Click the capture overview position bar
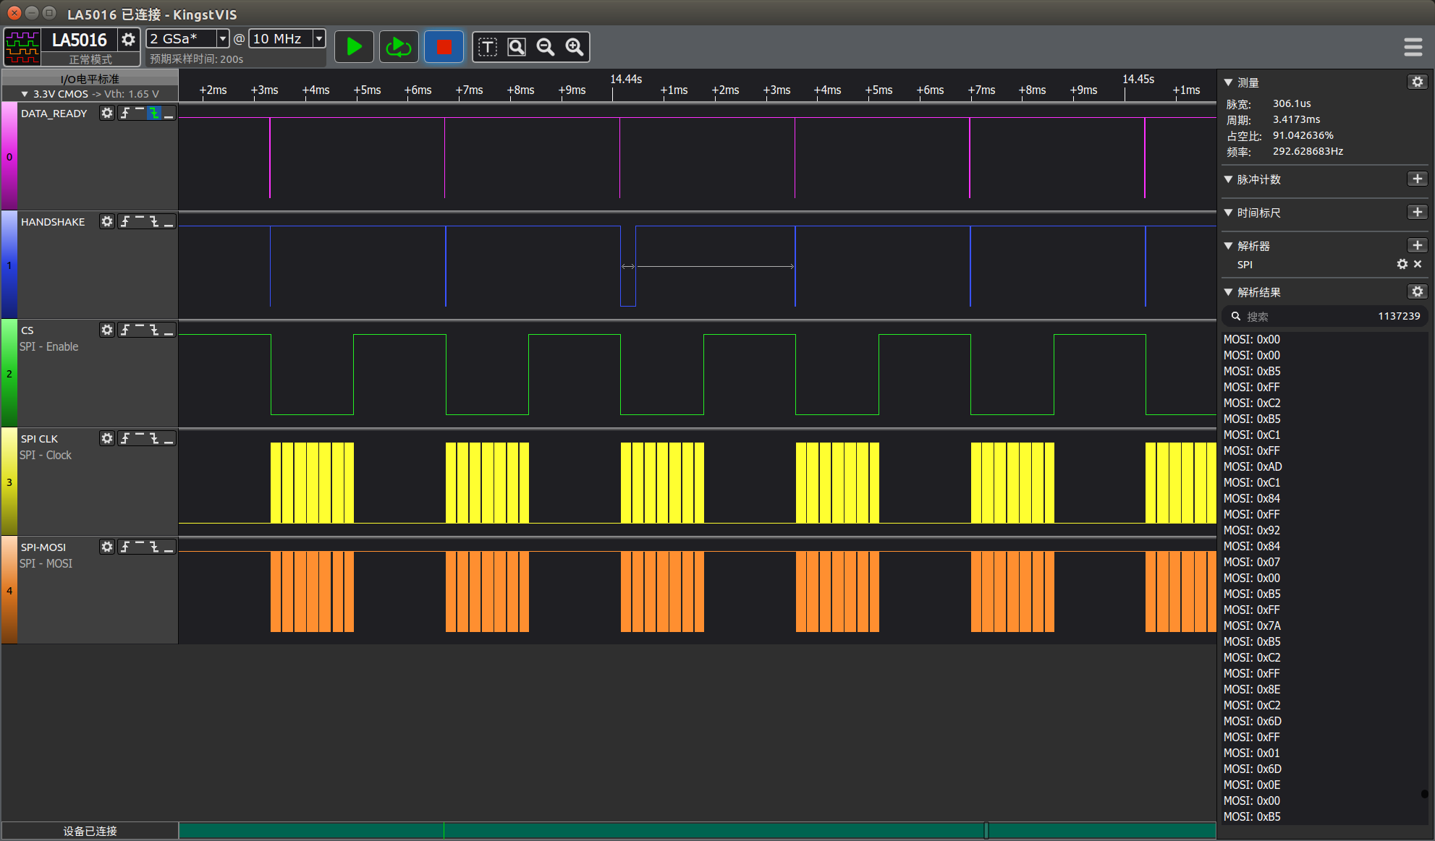Screen dimensions: 1435x841 [x=697, y=830]
